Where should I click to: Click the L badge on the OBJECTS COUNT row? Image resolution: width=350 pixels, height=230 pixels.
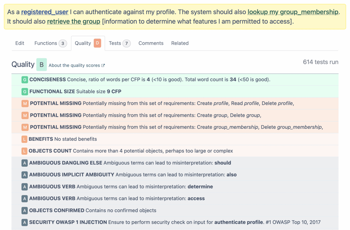click(24, 151)
